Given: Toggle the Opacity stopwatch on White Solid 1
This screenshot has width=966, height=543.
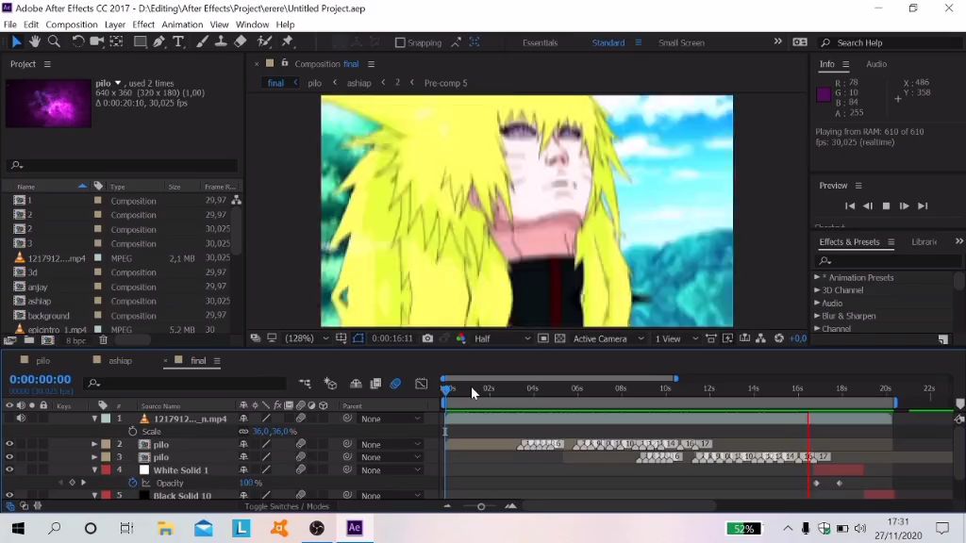Looking at the screenshot, I should tap(132, 483).
